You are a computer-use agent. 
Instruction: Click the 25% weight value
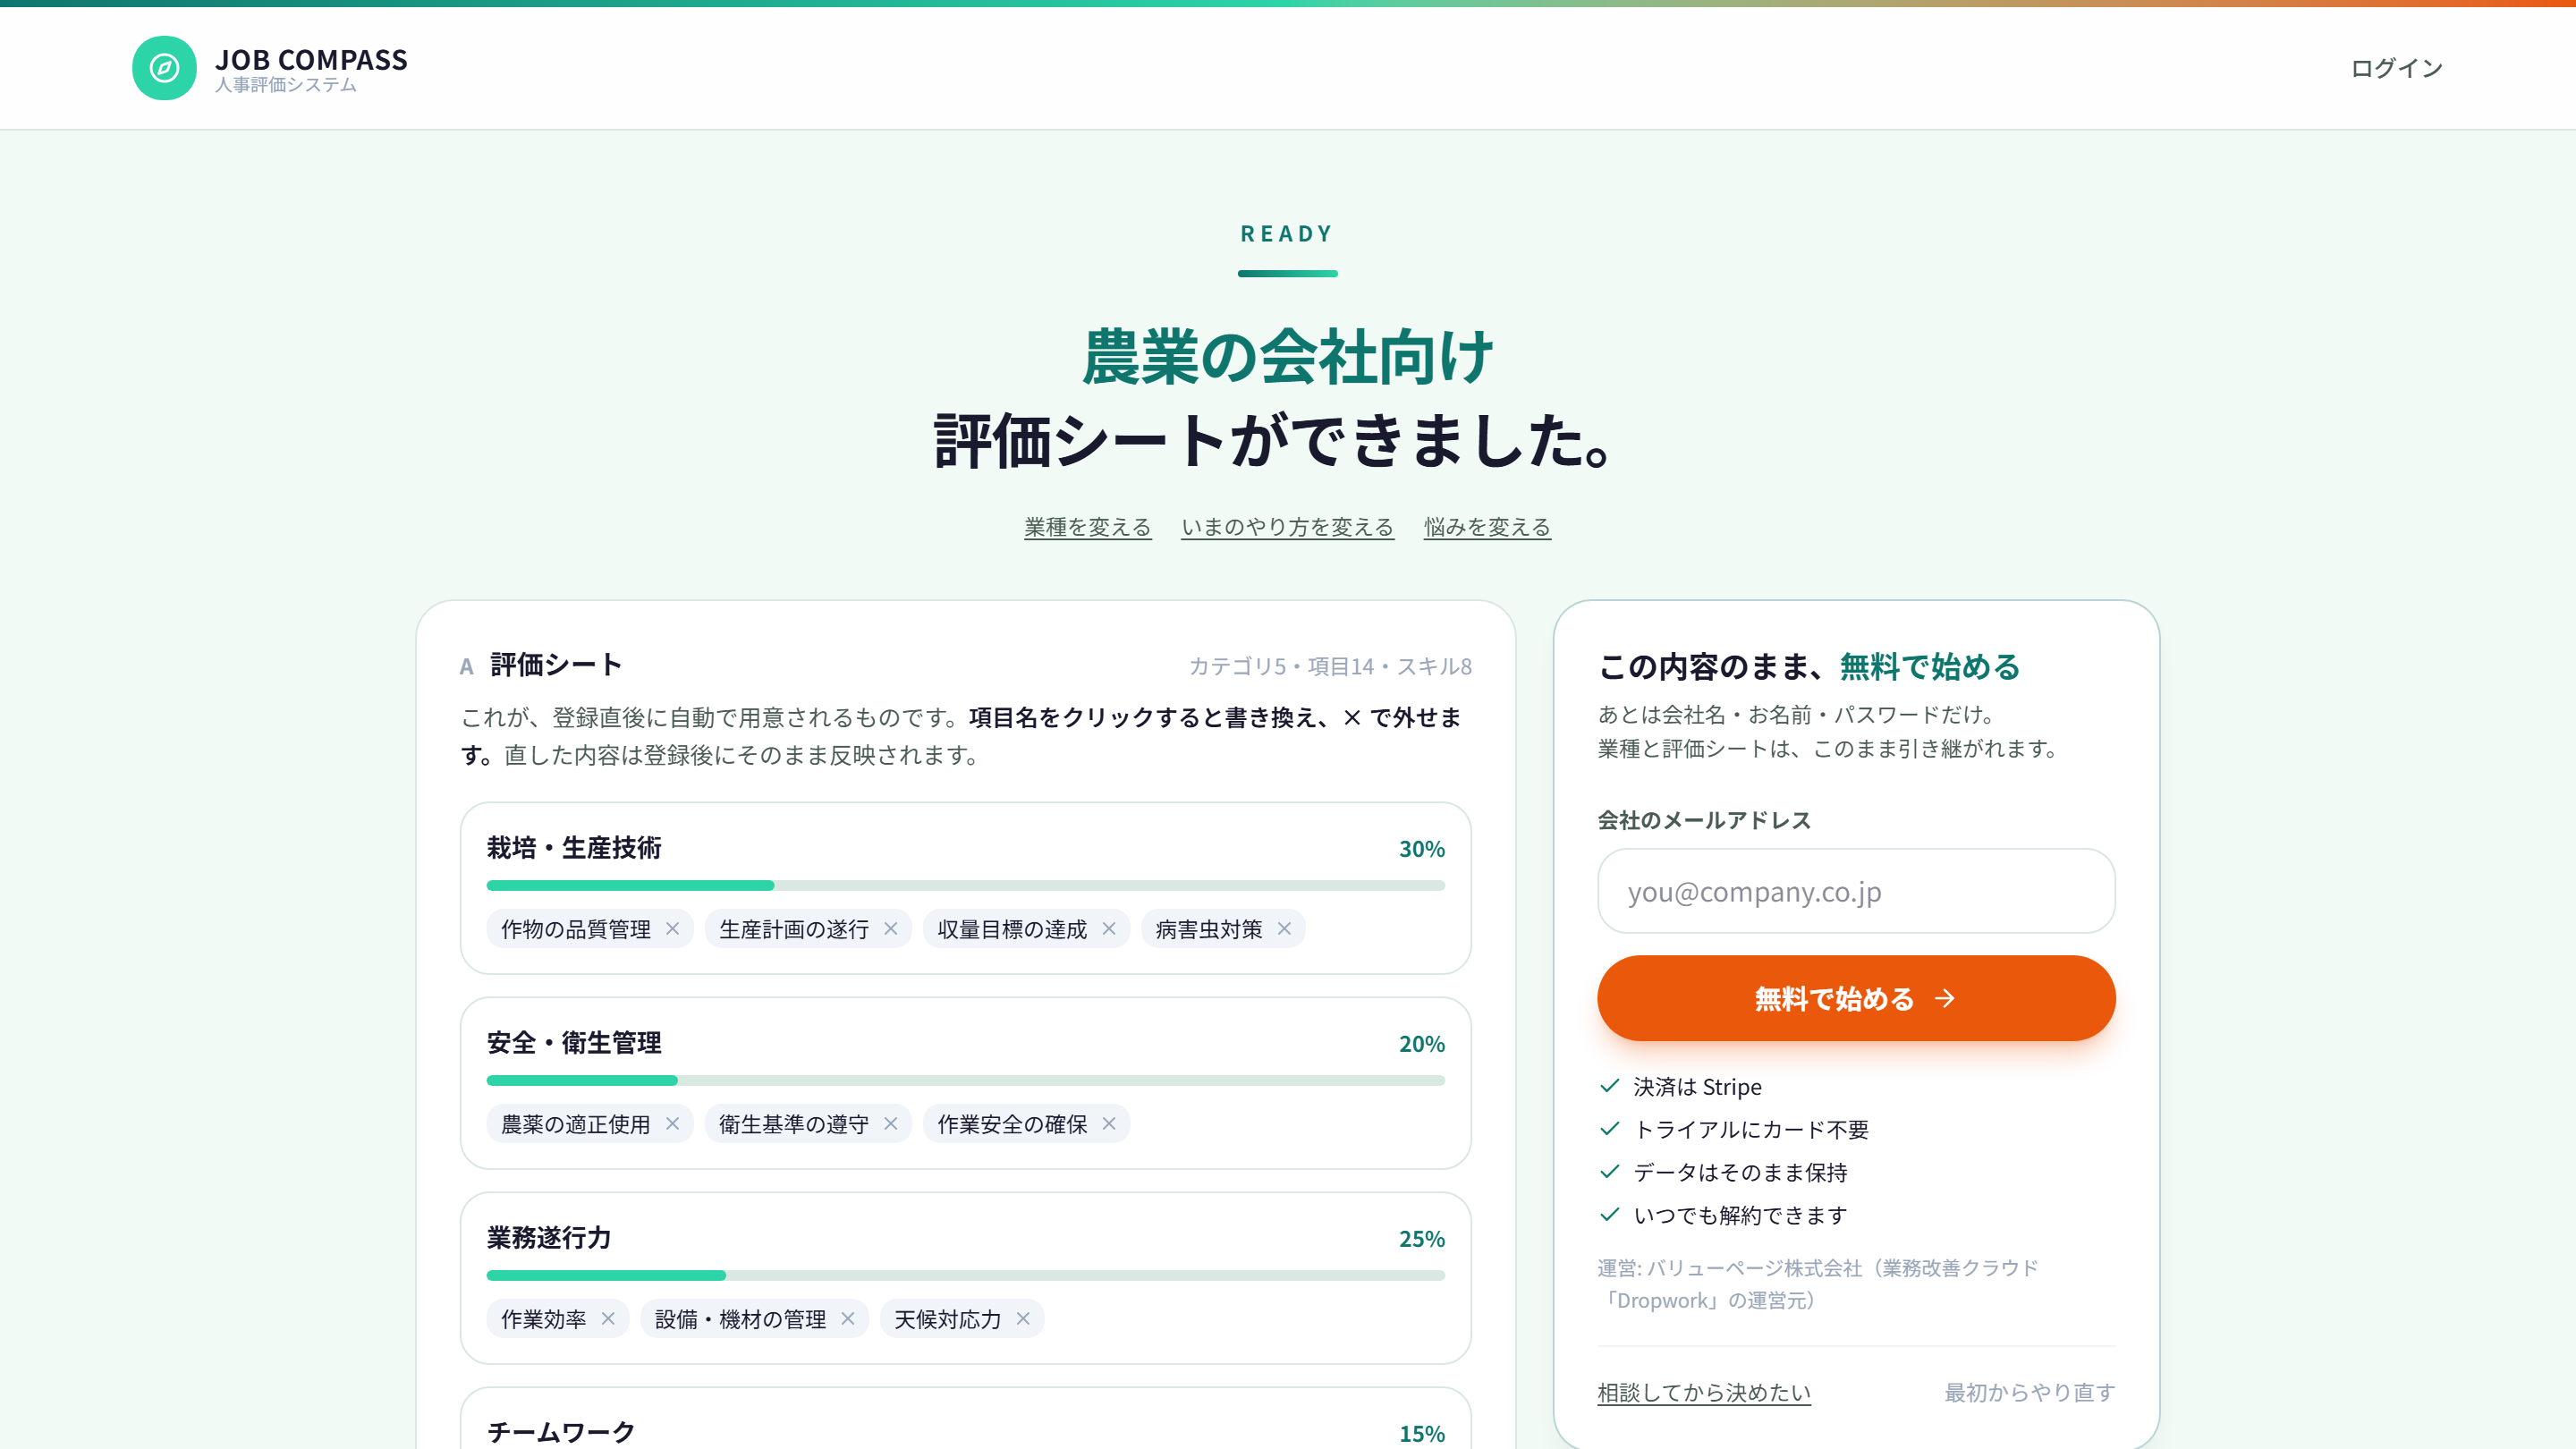(1422, 1239)
